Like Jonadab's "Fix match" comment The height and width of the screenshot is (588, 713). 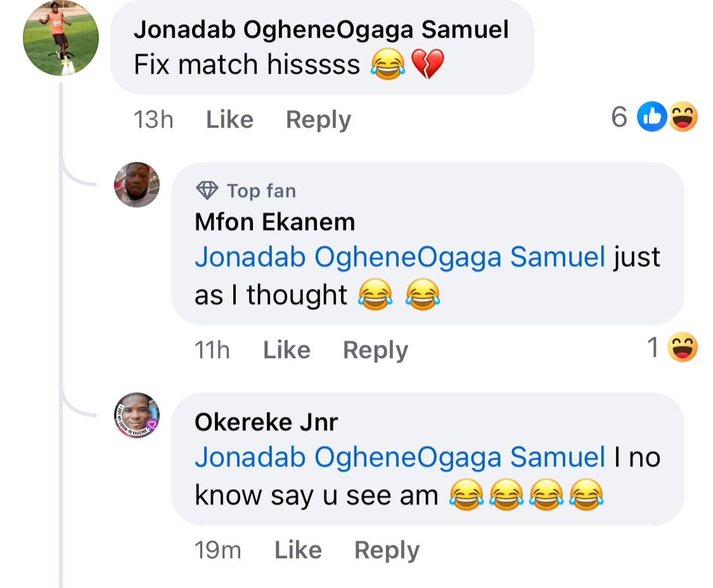click(x=229, y=119)
